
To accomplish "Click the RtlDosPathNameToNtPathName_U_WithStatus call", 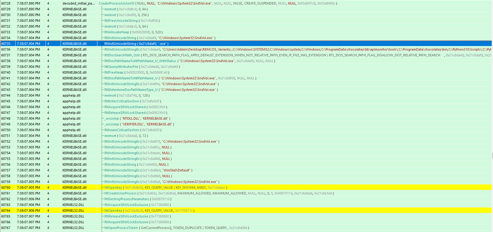I will (x=140, y=61).
